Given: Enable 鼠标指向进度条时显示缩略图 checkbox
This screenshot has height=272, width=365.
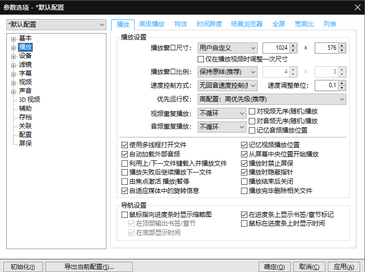Looking at the screenshot, I should 125,215.
